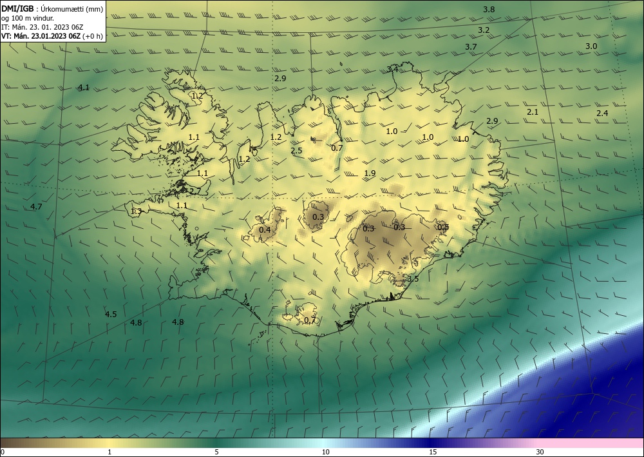
Task: Click the 0.4 value on the glacier
Action: [265, 229]
